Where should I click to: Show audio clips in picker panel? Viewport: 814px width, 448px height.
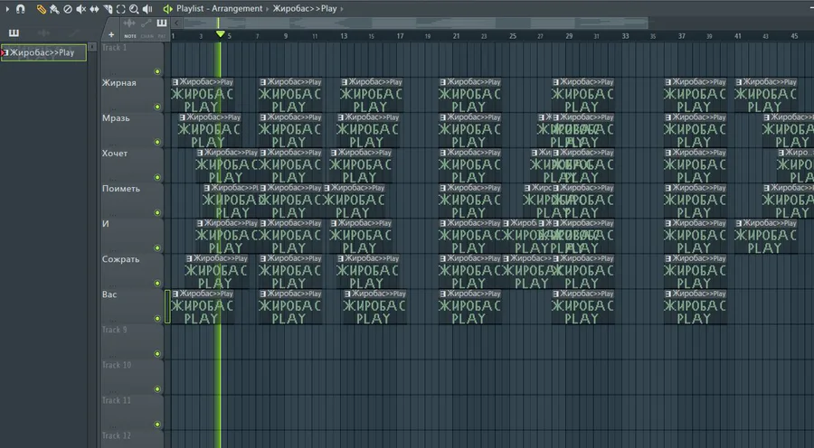44,33
